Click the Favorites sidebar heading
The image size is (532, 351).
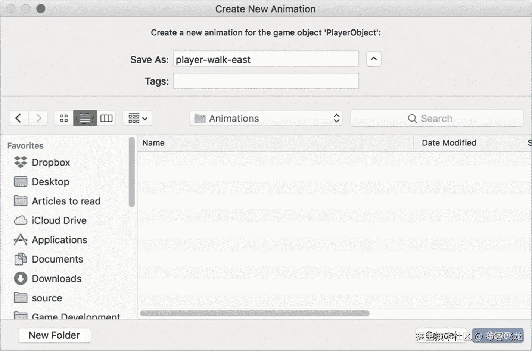[x=25, y=146]
